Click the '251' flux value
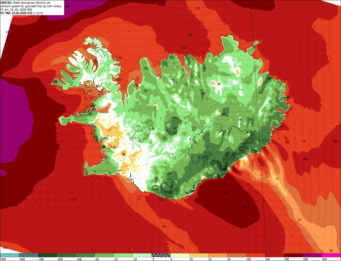The width and height of the screenshot is (341, 261). 306,159
